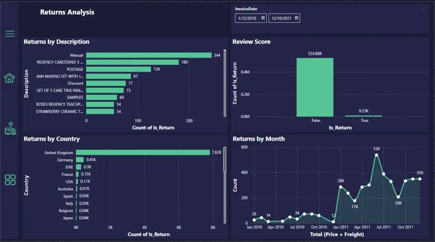Screen dimensions: 435x242
Task: Select the 286 data point marker
Action: click(341, 187)
